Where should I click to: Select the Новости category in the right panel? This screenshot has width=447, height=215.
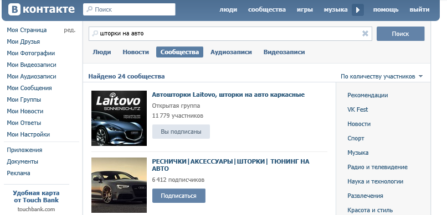(359, 124)
